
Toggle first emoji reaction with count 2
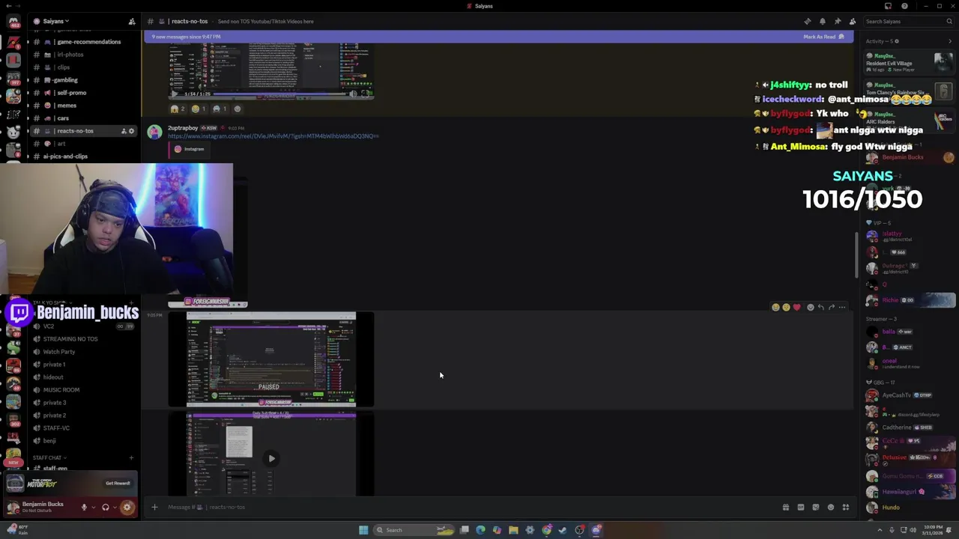[178, 109]
